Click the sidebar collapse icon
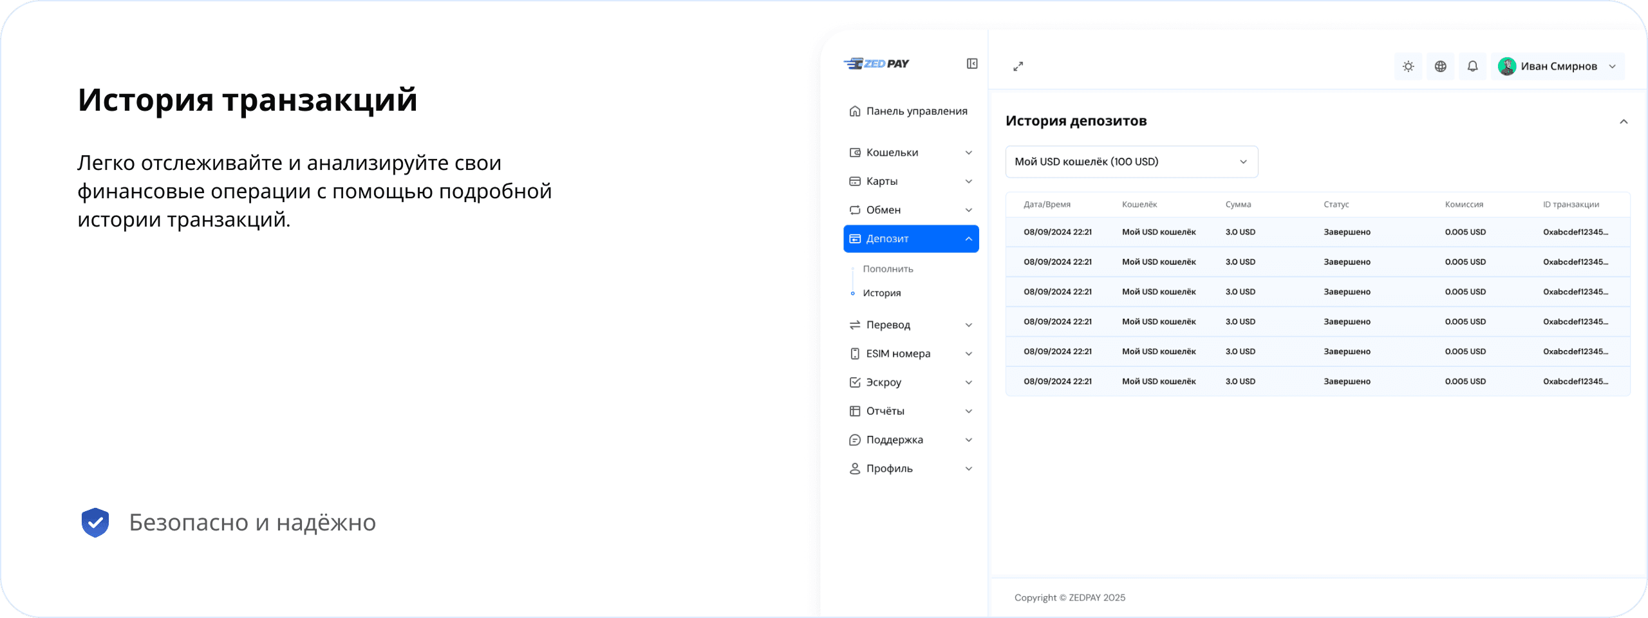 point(972,64)
